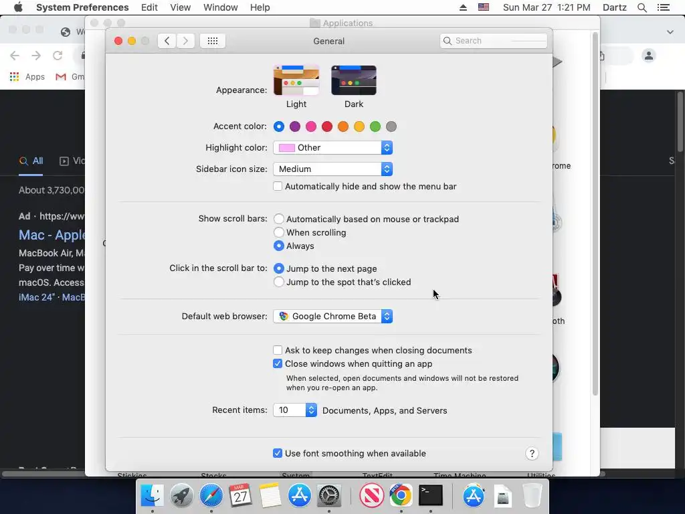The image size is (685, 514).
Task: Open Apps bookmark in Chrome window
Action: pyautogui.click(x=27, y=77)
